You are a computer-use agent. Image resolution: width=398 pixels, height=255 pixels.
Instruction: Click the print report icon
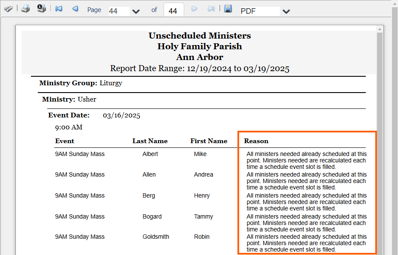25,9
